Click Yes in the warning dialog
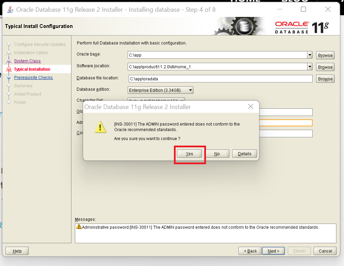 click(x=189, y=154)
